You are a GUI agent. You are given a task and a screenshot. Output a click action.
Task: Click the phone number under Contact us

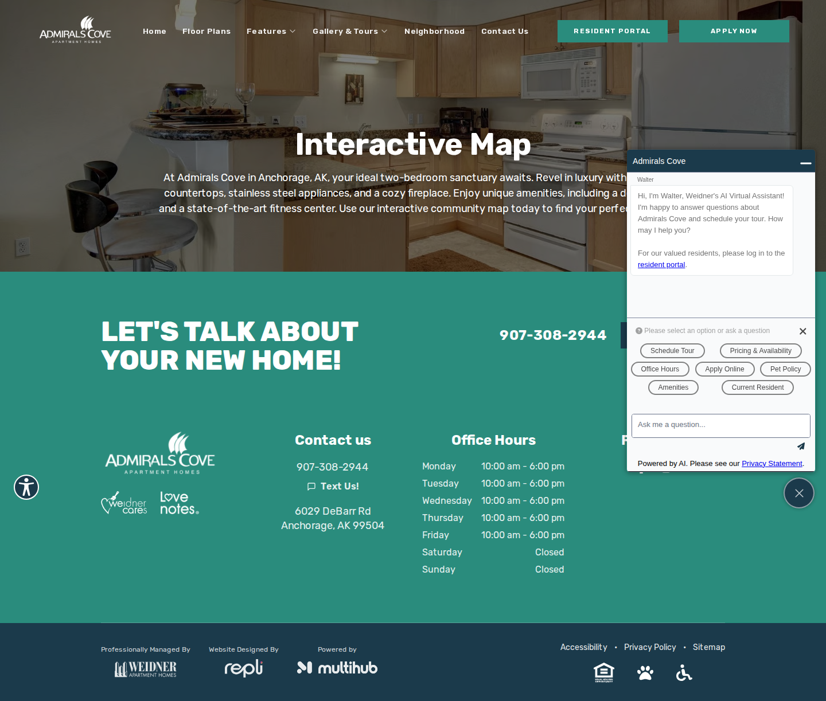pos(333,467)
